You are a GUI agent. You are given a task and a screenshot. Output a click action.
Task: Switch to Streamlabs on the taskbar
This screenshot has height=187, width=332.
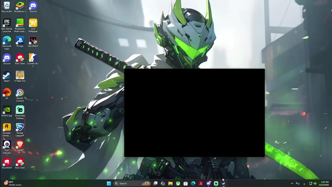point(216,183)
